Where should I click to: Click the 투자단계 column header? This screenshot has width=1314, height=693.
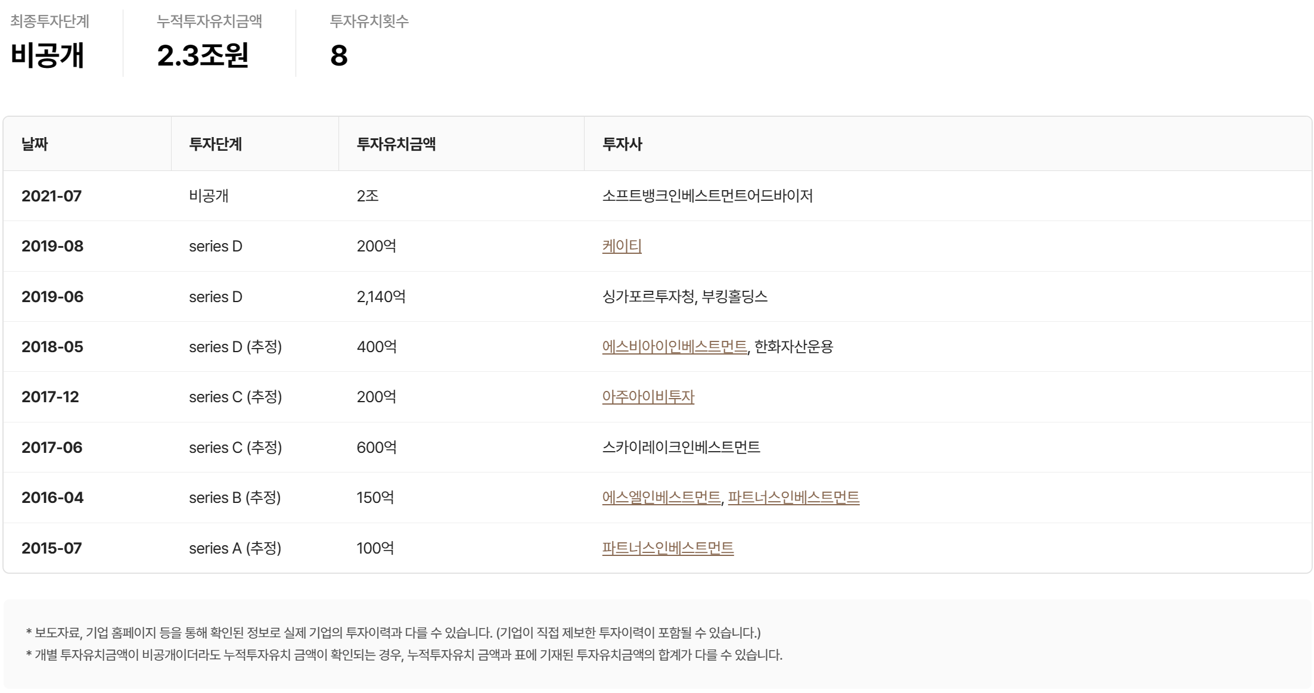[215, 144]
